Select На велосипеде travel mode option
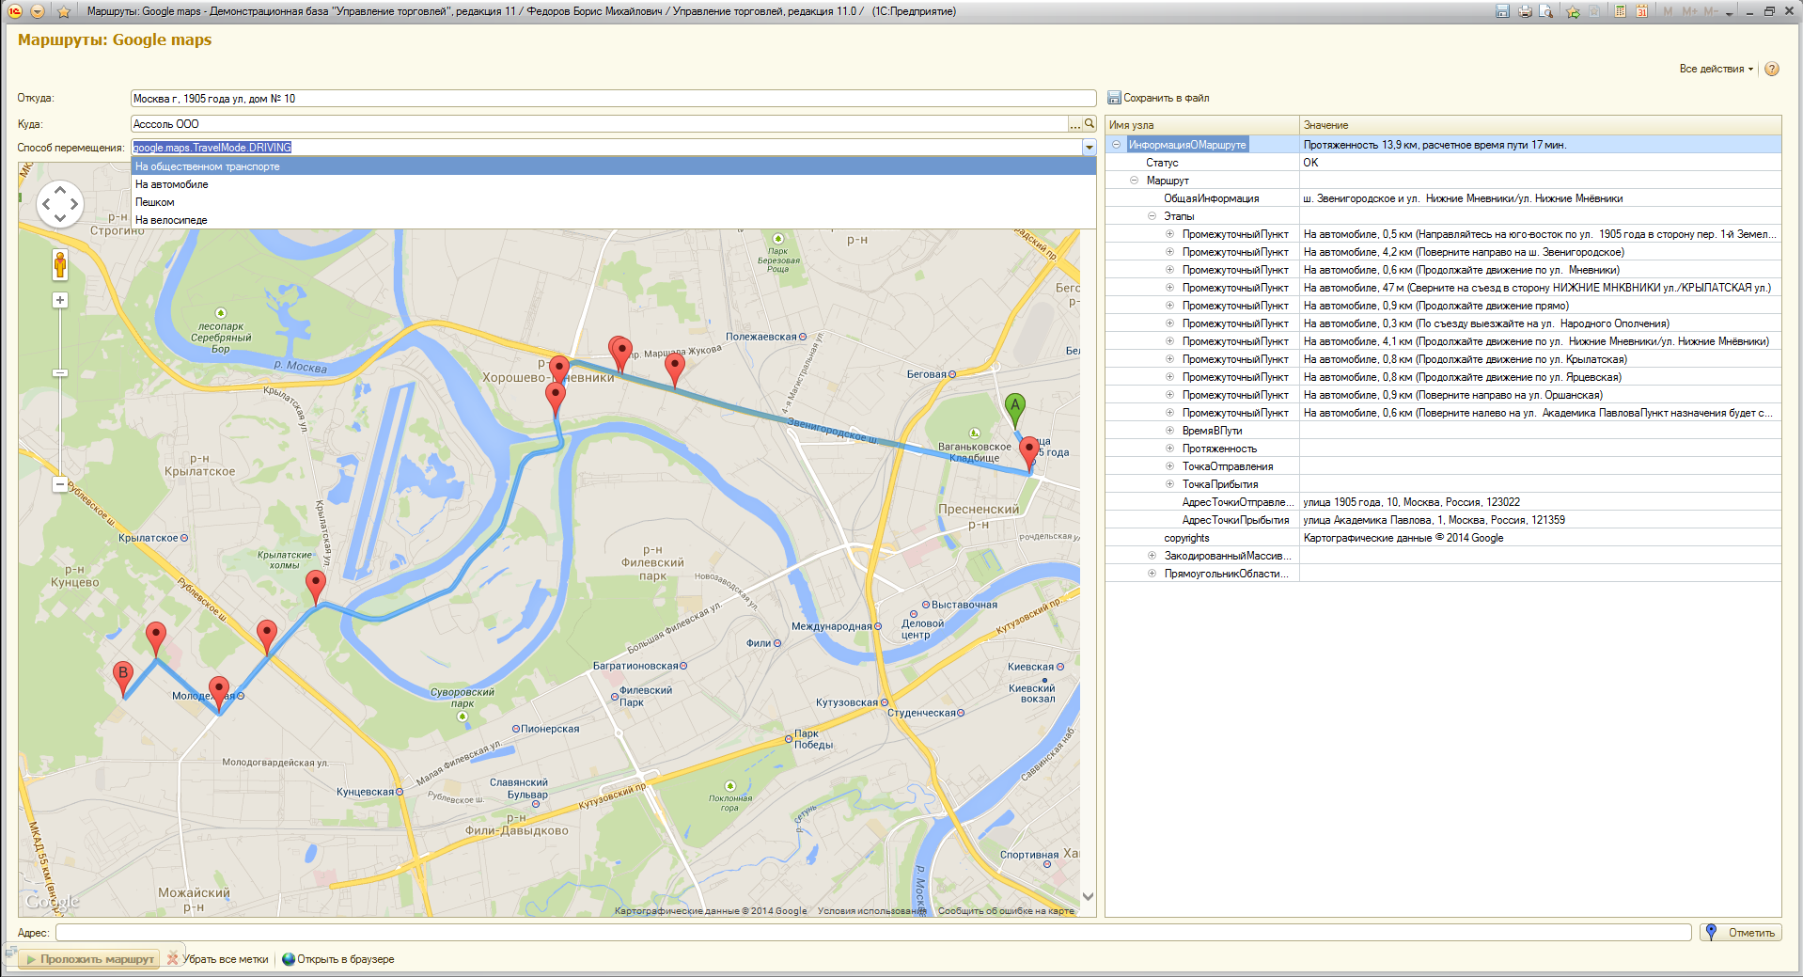Screen dimensions: 1803x977 613,220
